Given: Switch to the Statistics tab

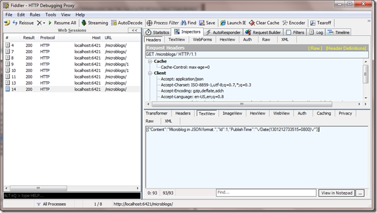Looking at the screenshot, I should (157, 32).
